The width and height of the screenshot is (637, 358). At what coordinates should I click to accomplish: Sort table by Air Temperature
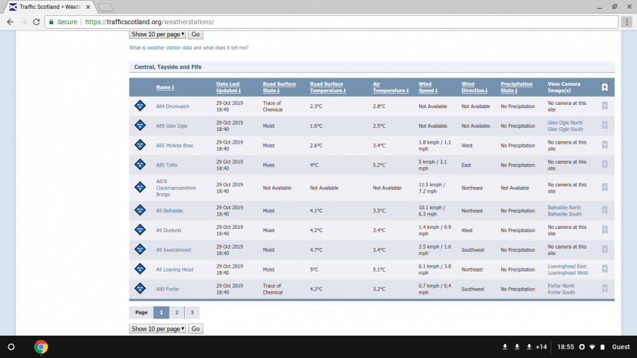(x=390, y=87)
